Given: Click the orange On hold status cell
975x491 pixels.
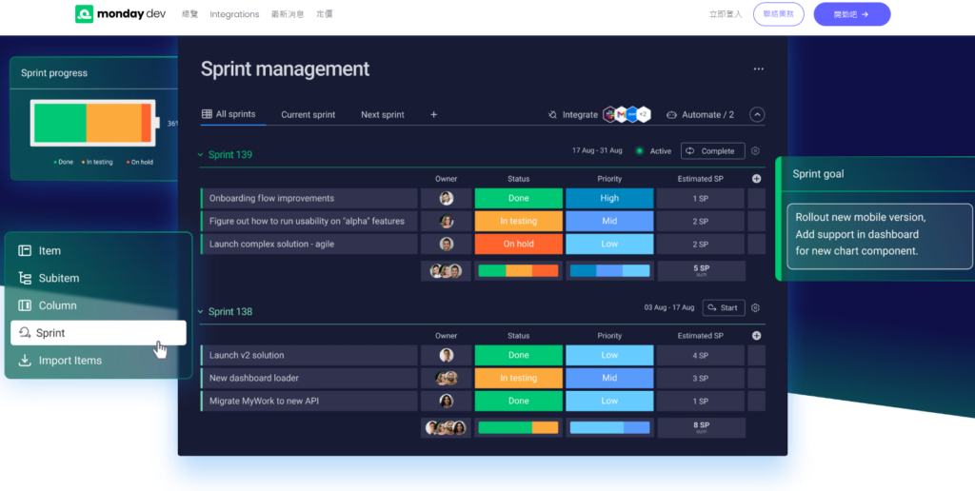Looking at the screenshot, I should click(x=519, y=244).
